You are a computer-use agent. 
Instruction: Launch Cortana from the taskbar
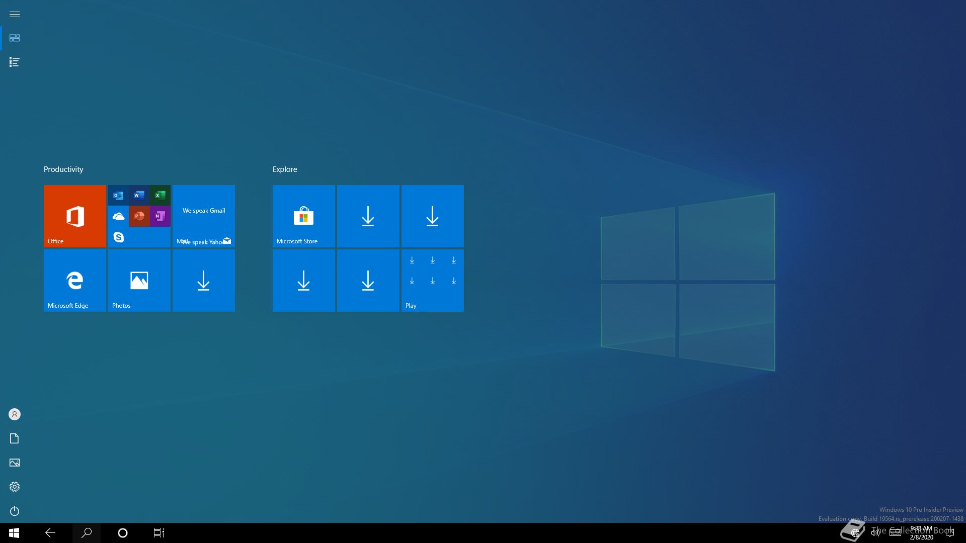point(123,533)
